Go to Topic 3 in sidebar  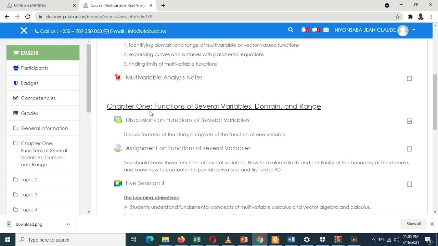click(43, 194)
